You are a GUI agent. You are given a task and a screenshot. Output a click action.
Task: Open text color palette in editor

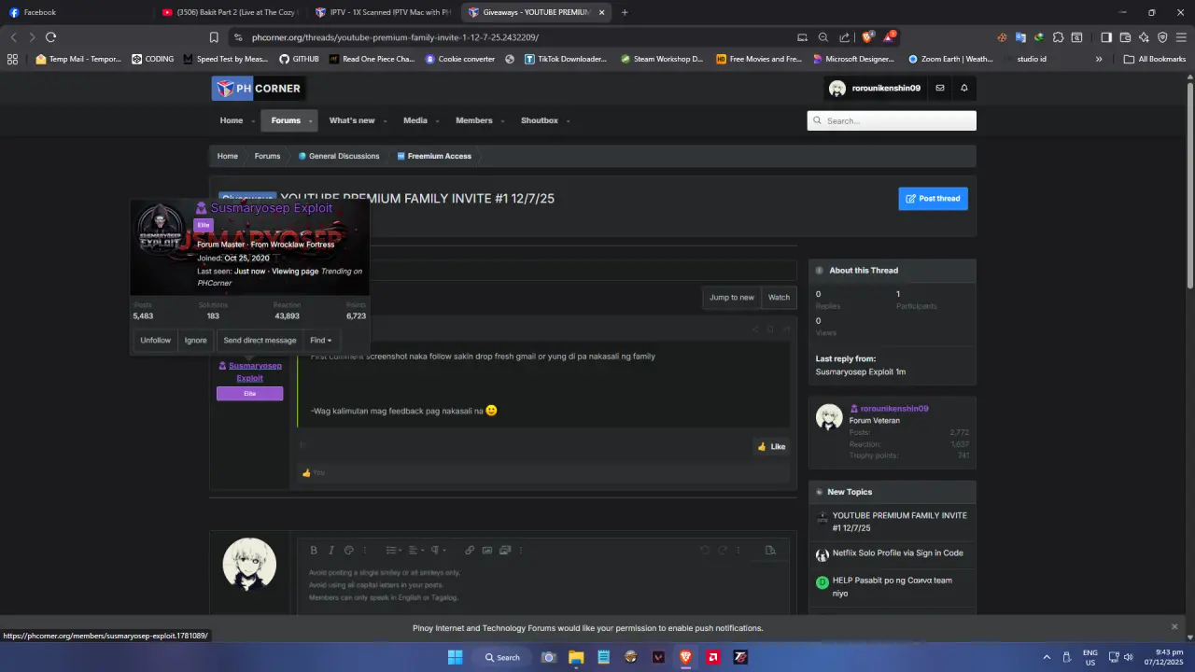[349, 551]
